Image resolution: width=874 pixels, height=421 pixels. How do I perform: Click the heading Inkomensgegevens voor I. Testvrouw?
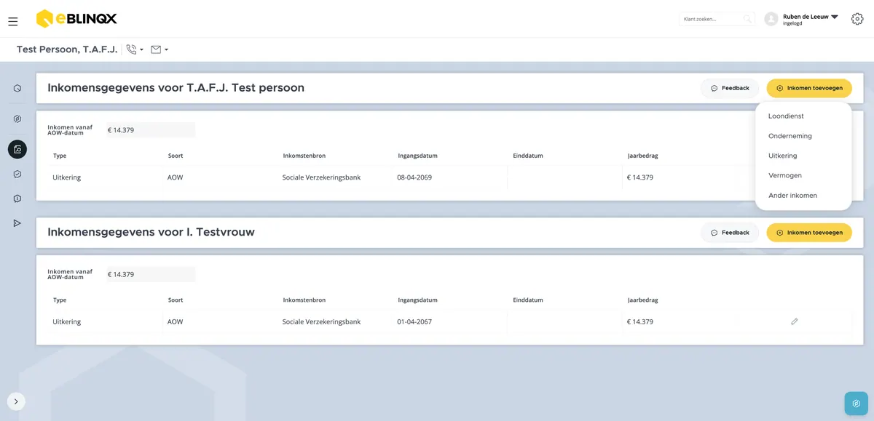point(151,233)
